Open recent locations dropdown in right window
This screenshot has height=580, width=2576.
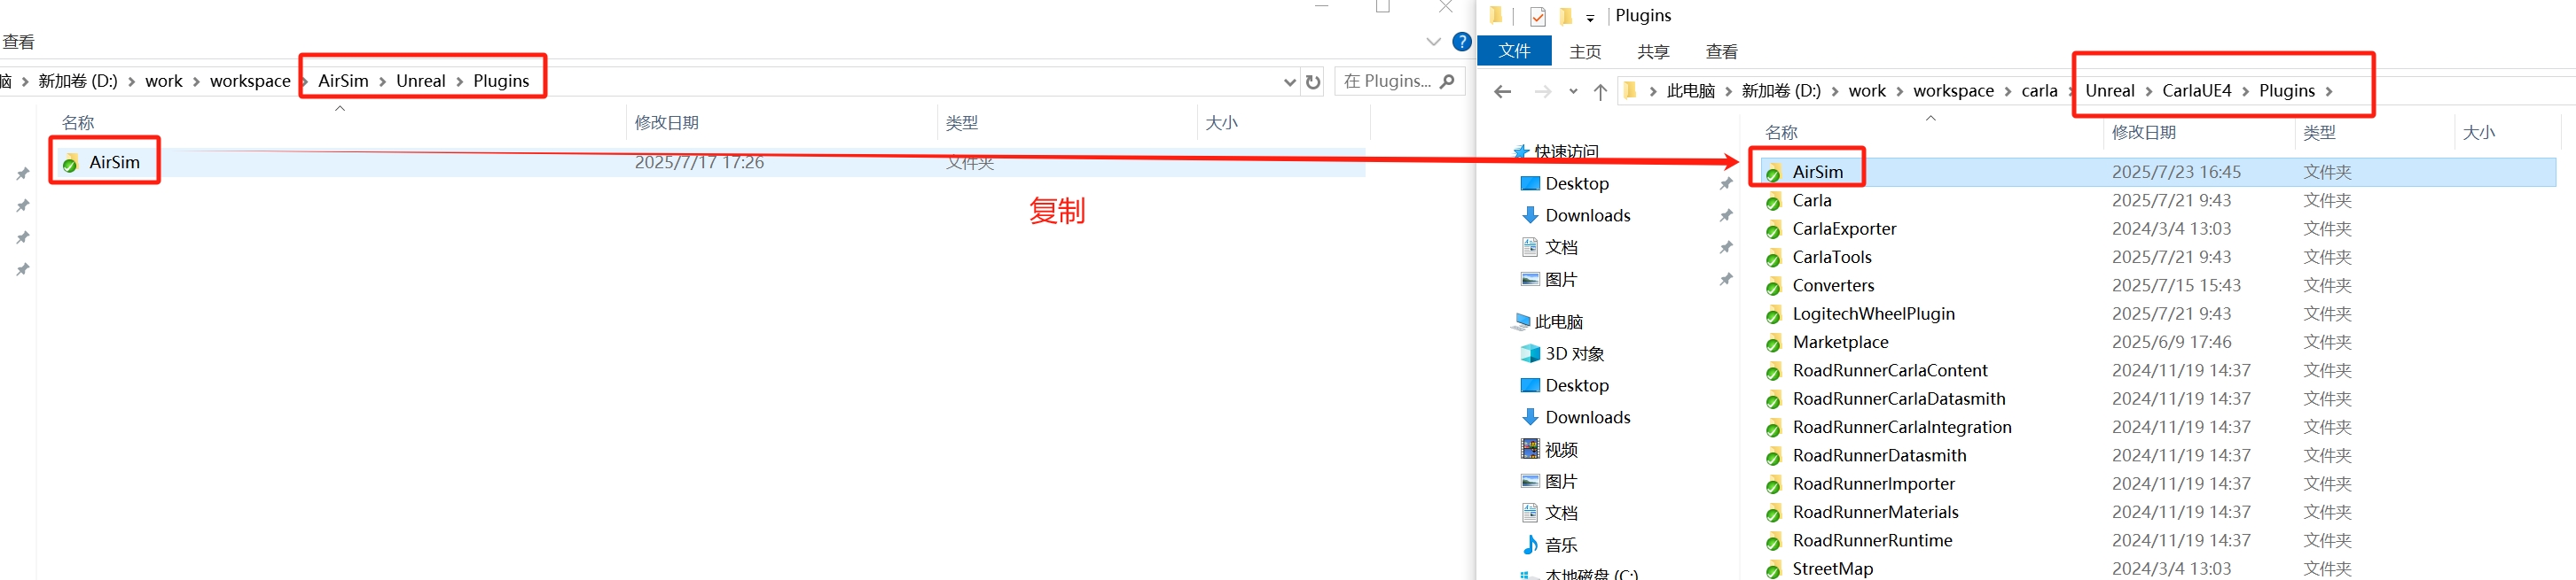1573,92
